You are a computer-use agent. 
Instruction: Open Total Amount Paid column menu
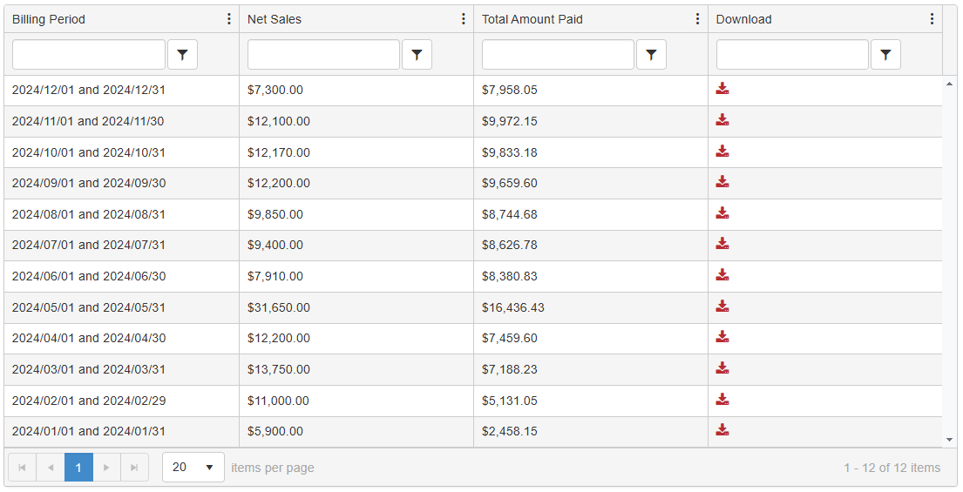click(x=697, y=19)
